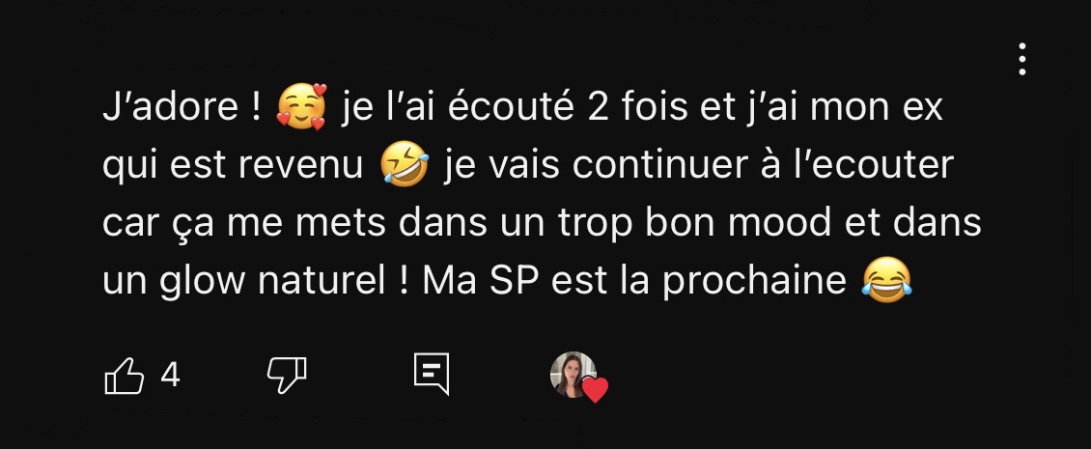
Task: Click the rolling laughing emoji after 'revenu'
Action: pyautogui.click(x=405, y=164)
